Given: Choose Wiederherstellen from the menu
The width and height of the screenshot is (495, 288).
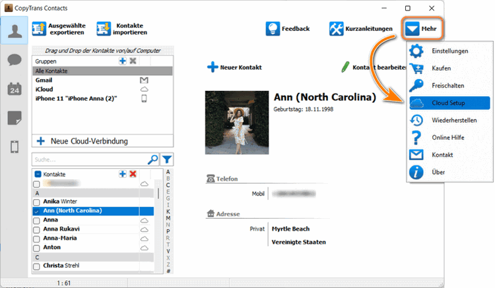Looking at the screenshot, I should pyautogui.click(x=449, y=121).
